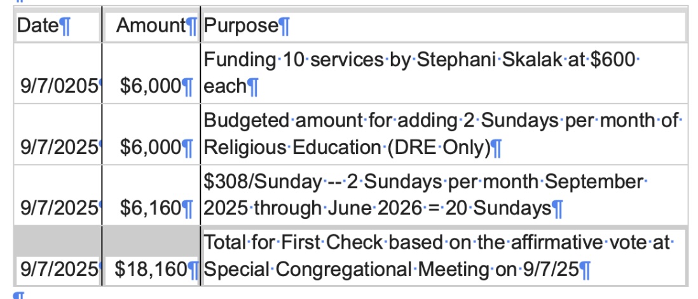The width and height of the screenshot is (698, 299).
Task: Click the mistyped date 9/7/0205
Action: pos(58,86)
